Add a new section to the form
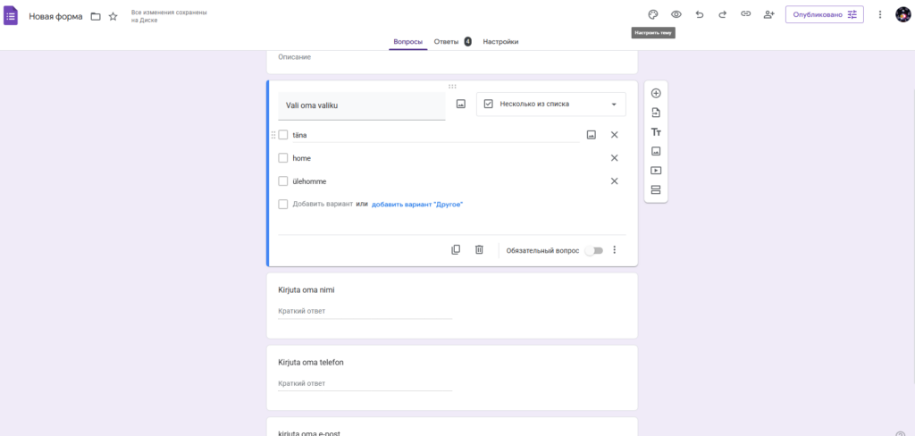 [656, 189]
